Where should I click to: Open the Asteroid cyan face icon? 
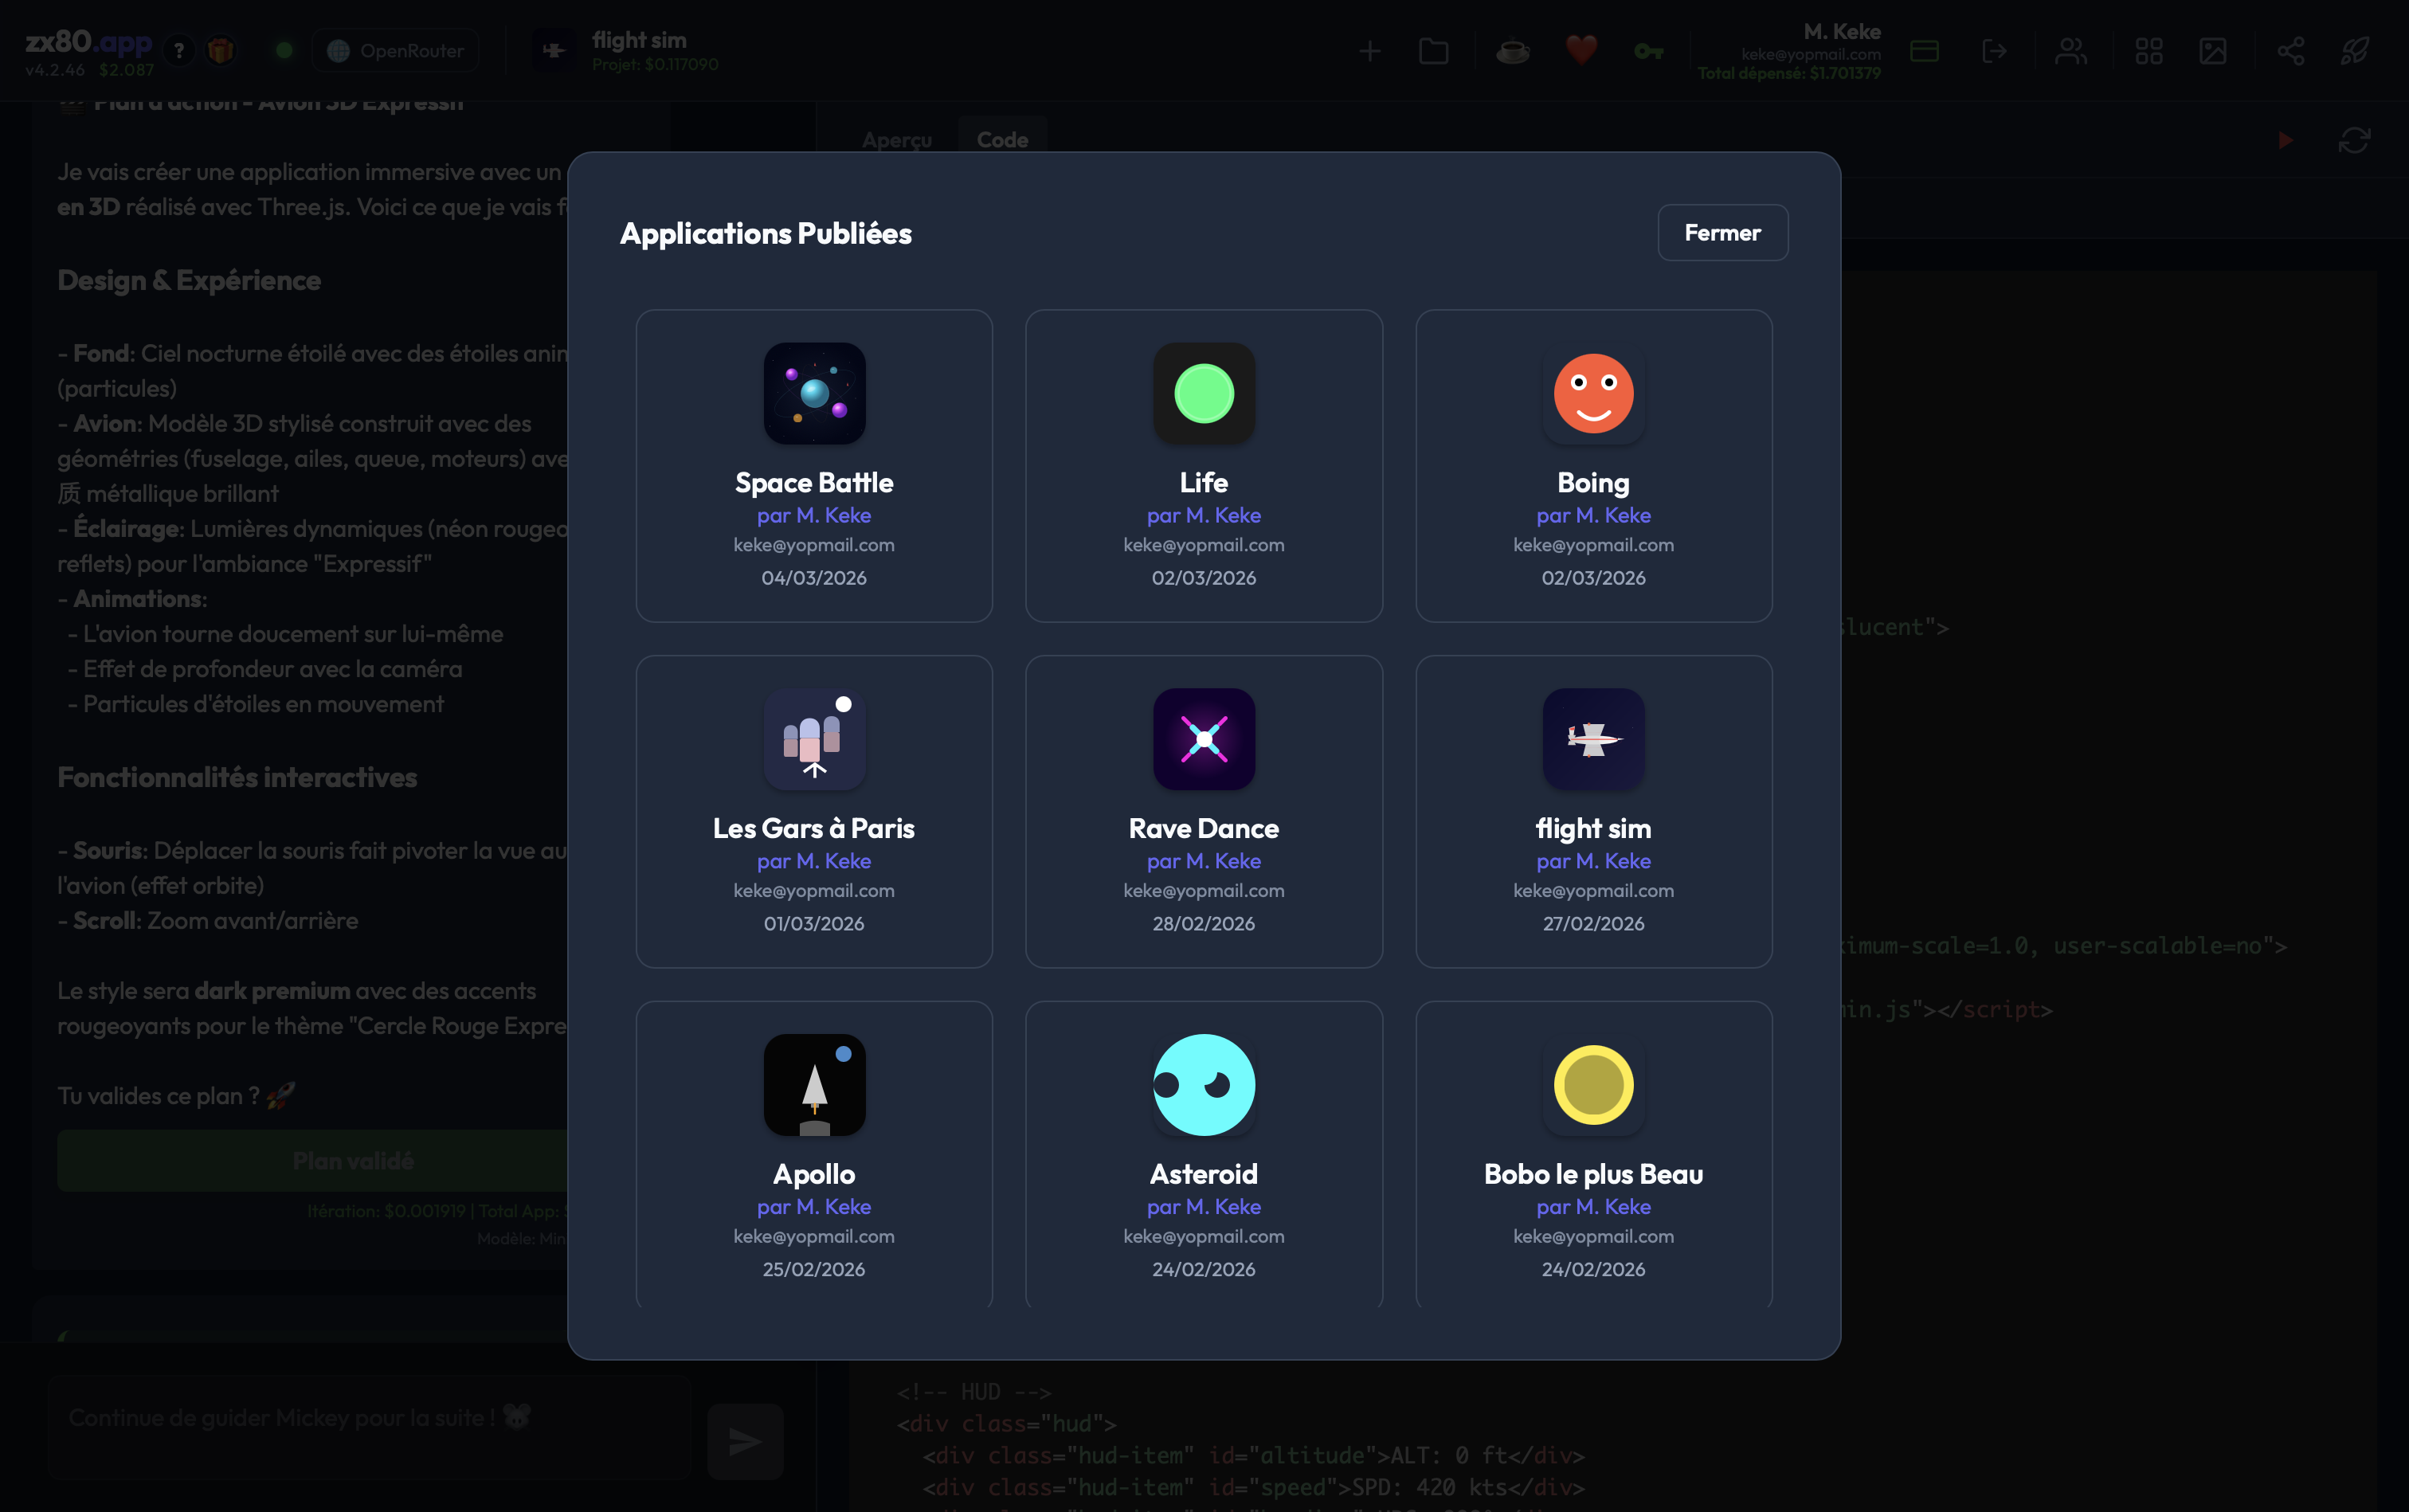(x=1204, y=1085)
